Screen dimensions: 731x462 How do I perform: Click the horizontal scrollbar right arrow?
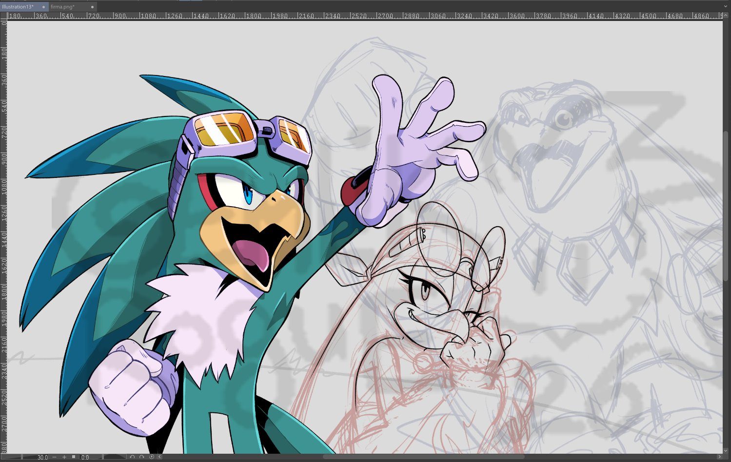click(719, 457)
